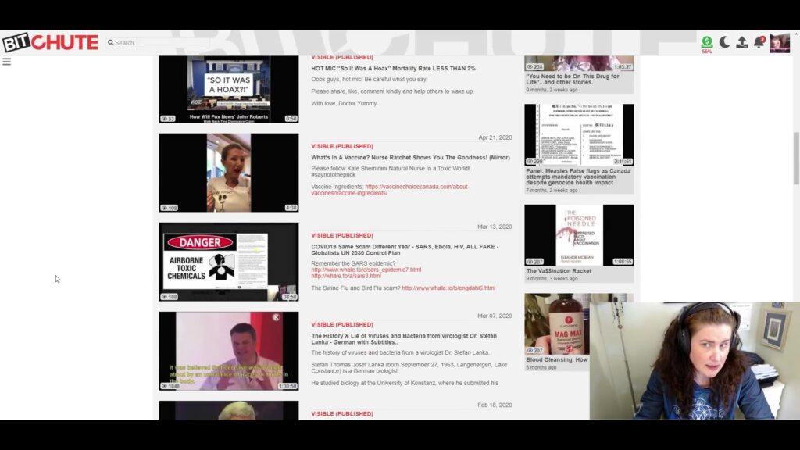
Task: Click the BitChute logo
Action: (x=50, y=42)
